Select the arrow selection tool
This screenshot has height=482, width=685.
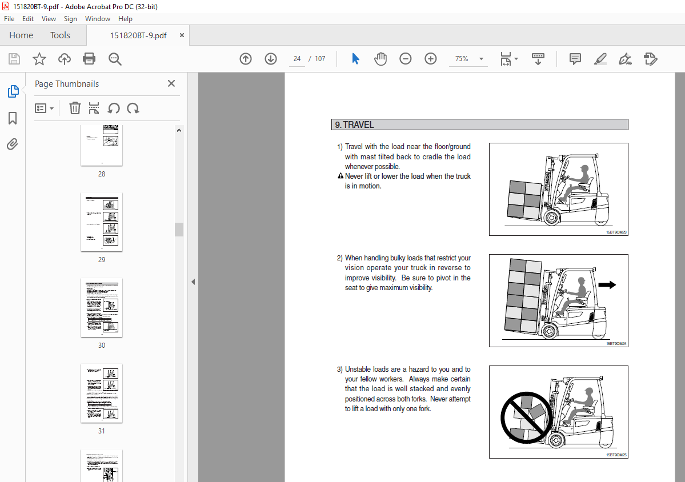pos(355,58)
